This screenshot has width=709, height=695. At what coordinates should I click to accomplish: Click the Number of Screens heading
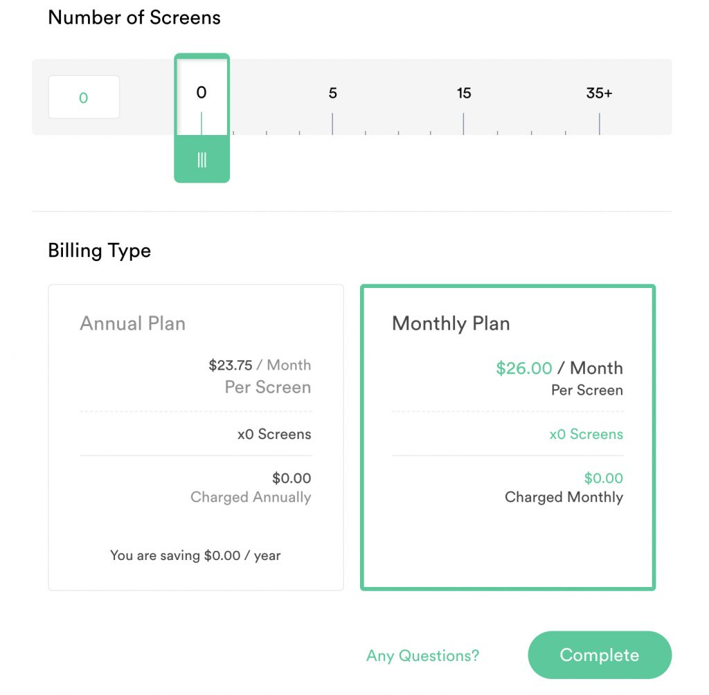[134, 17]
